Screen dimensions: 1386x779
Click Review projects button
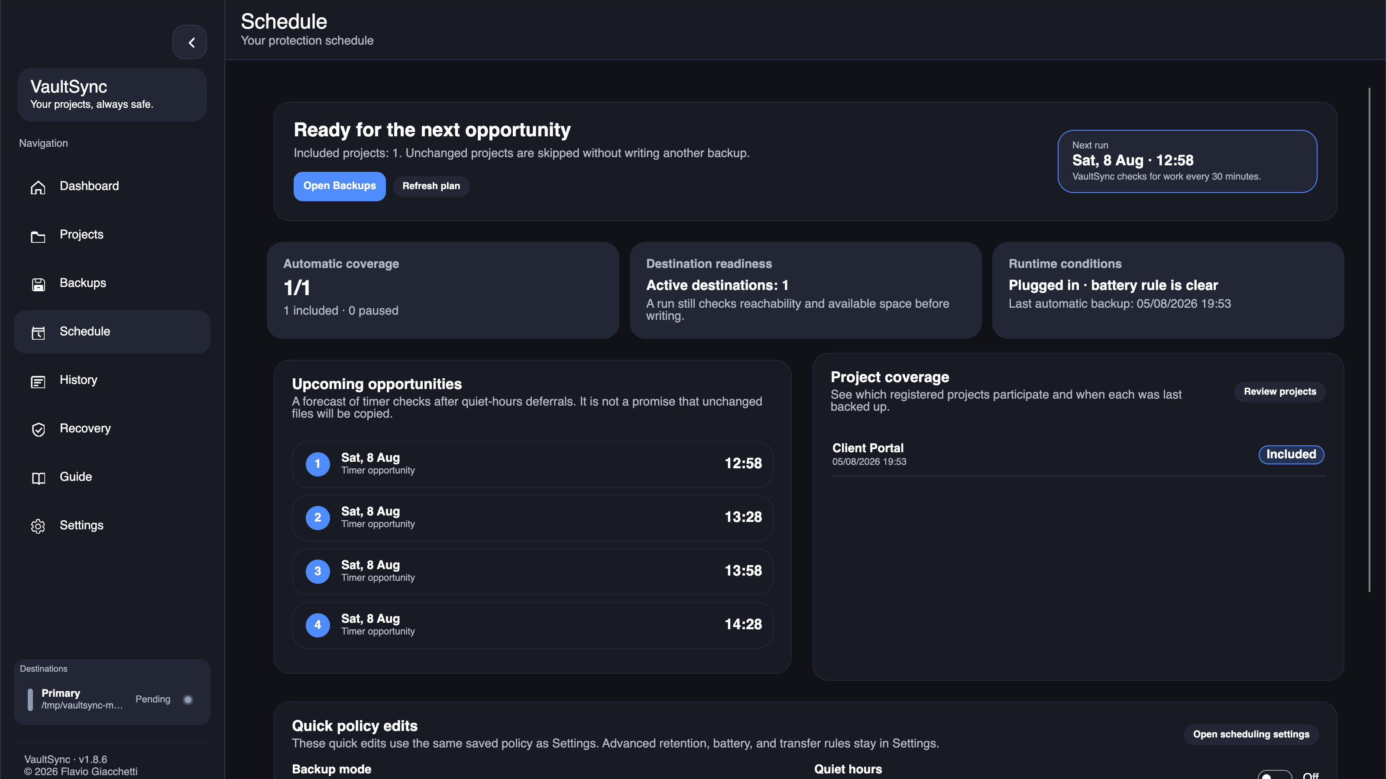pyautogui.click(x=1280, y=391)
